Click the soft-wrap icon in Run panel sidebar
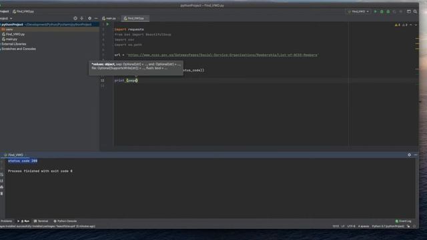The width and height of the screenshot is (427, 240). (1, 175)
